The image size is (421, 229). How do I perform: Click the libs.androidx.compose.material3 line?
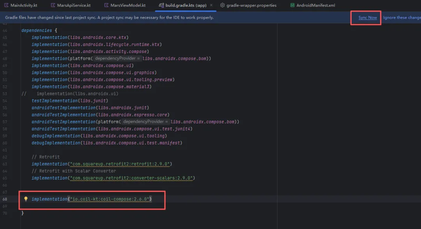[x=92, y=86]
